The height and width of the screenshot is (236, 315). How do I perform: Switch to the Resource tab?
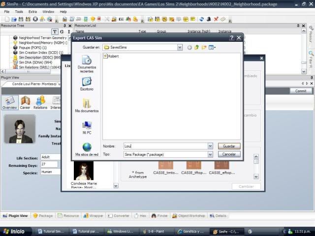[68, 216]
